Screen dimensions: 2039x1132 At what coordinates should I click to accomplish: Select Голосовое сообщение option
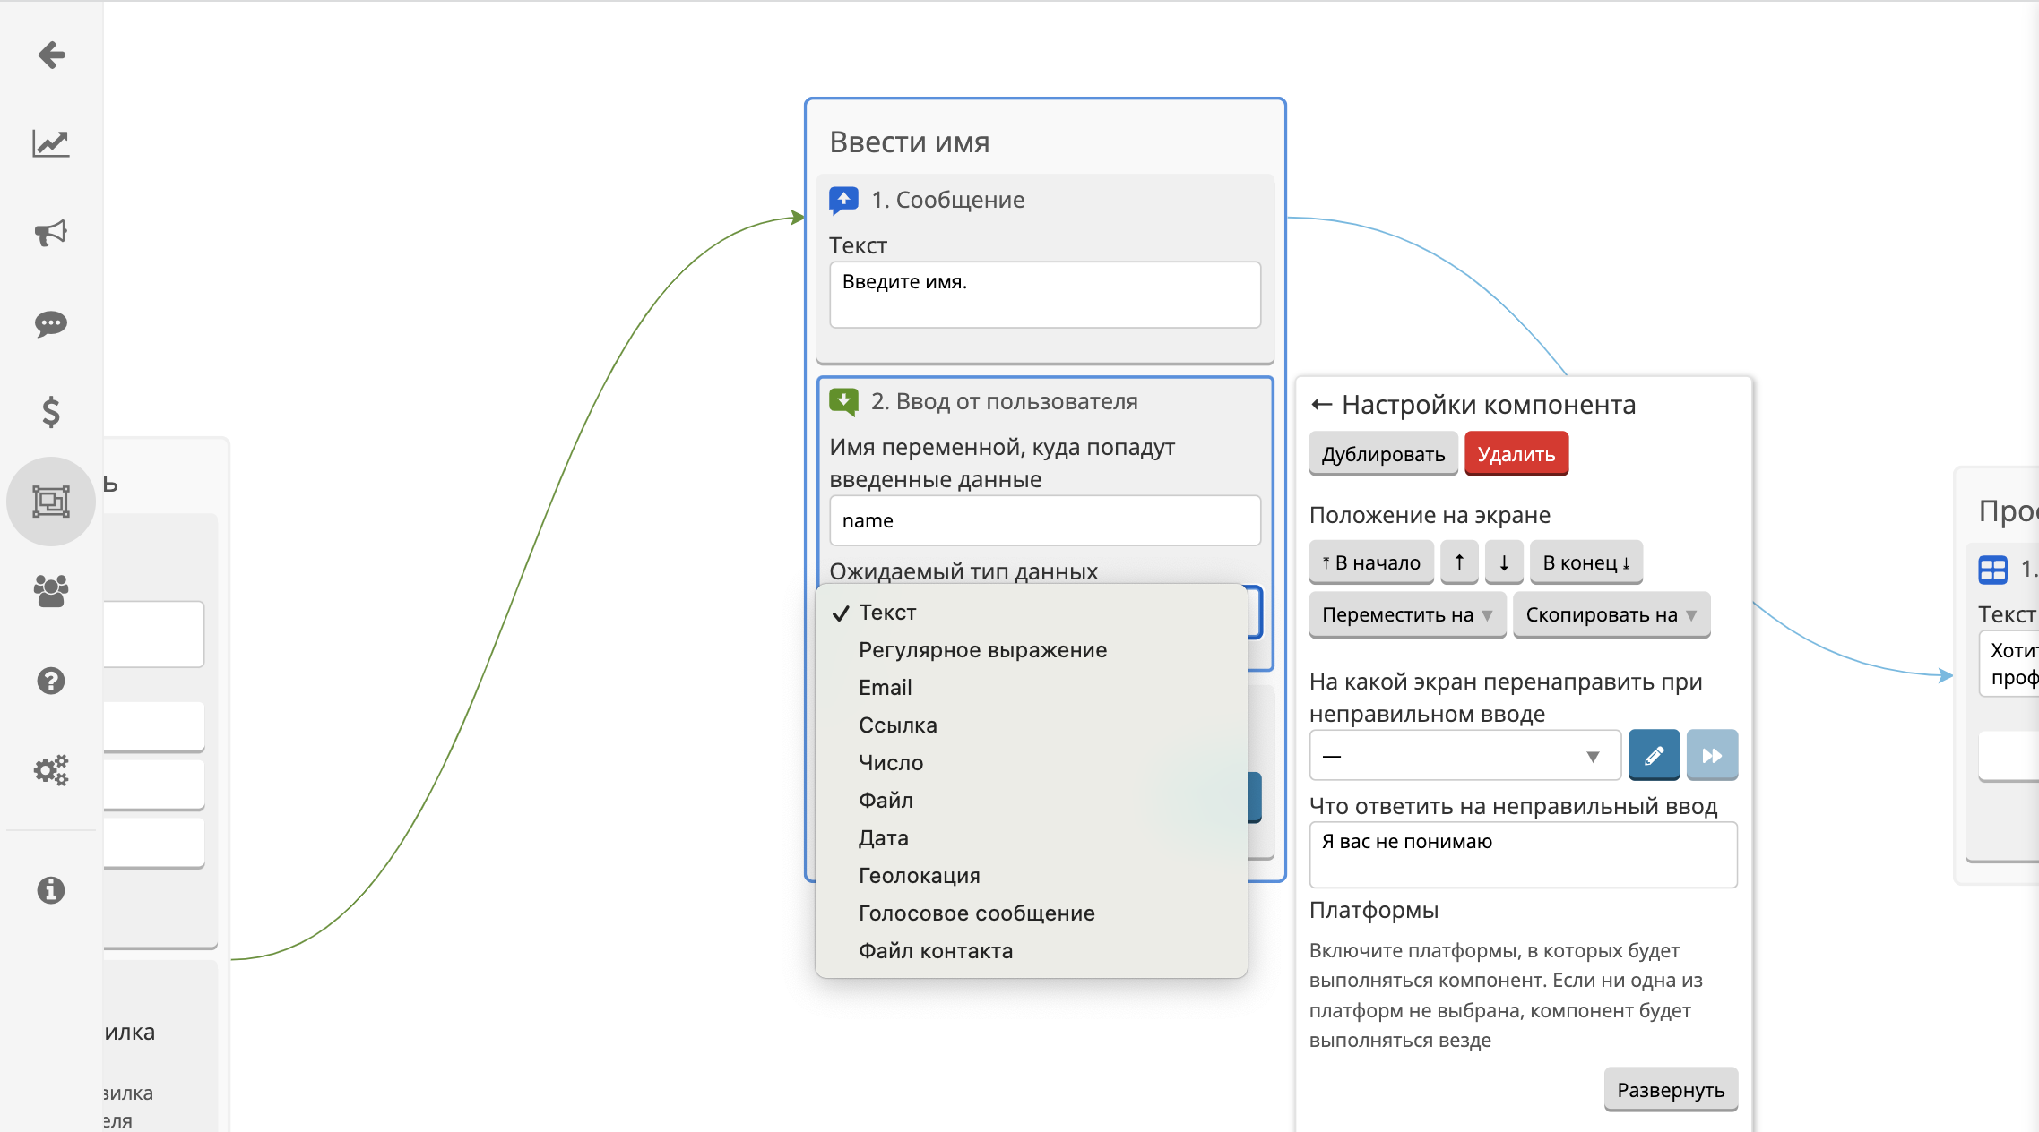1032,913
